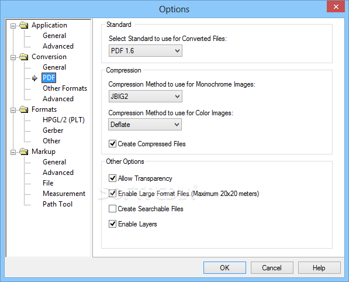This screenshot has width=349, height=282.
Task: Click the Cancel button
Action: click(x=272, y=267)
